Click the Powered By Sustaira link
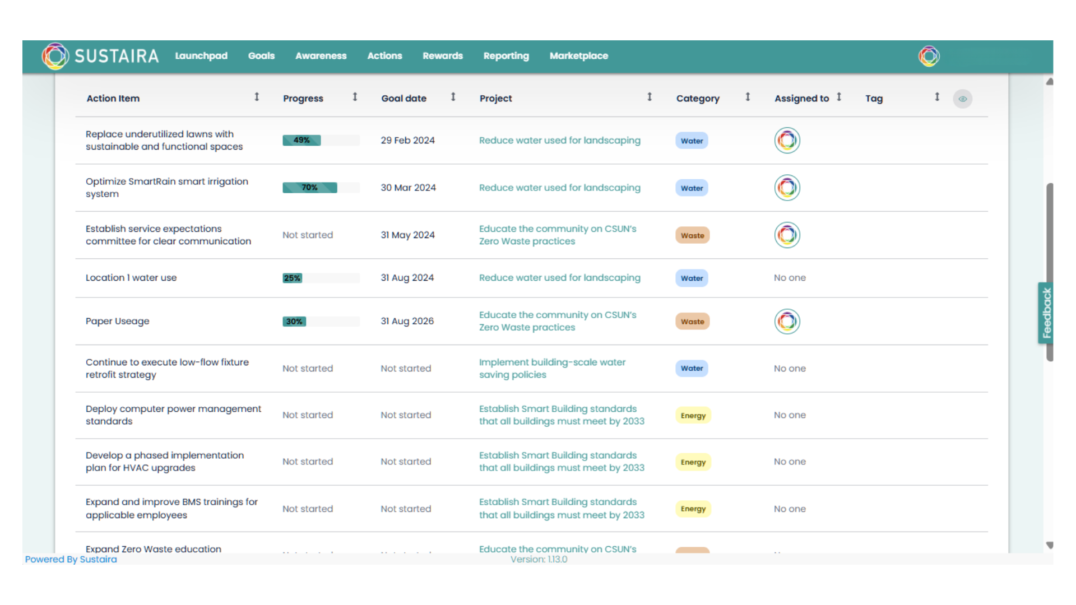1076x605 pixels. point(71,559)
